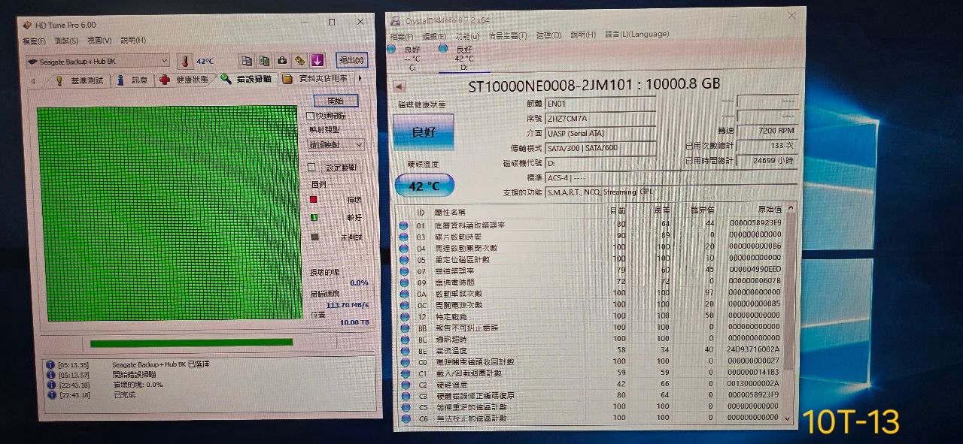Click the camera save screenshot icon

point(282,61)
